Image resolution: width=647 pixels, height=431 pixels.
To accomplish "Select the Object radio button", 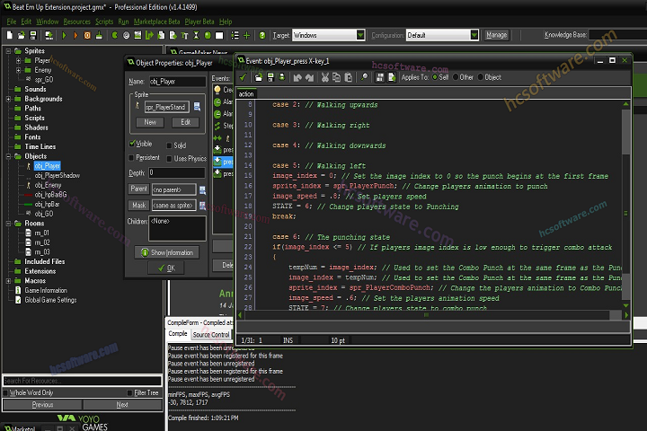I will tap(480, 77).
